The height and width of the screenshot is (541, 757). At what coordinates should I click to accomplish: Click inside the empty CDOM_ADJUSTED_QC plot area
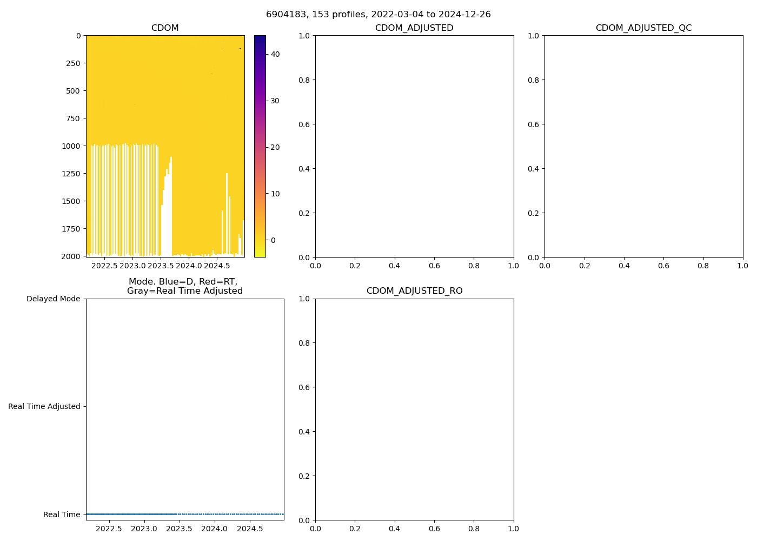(643, 146)
